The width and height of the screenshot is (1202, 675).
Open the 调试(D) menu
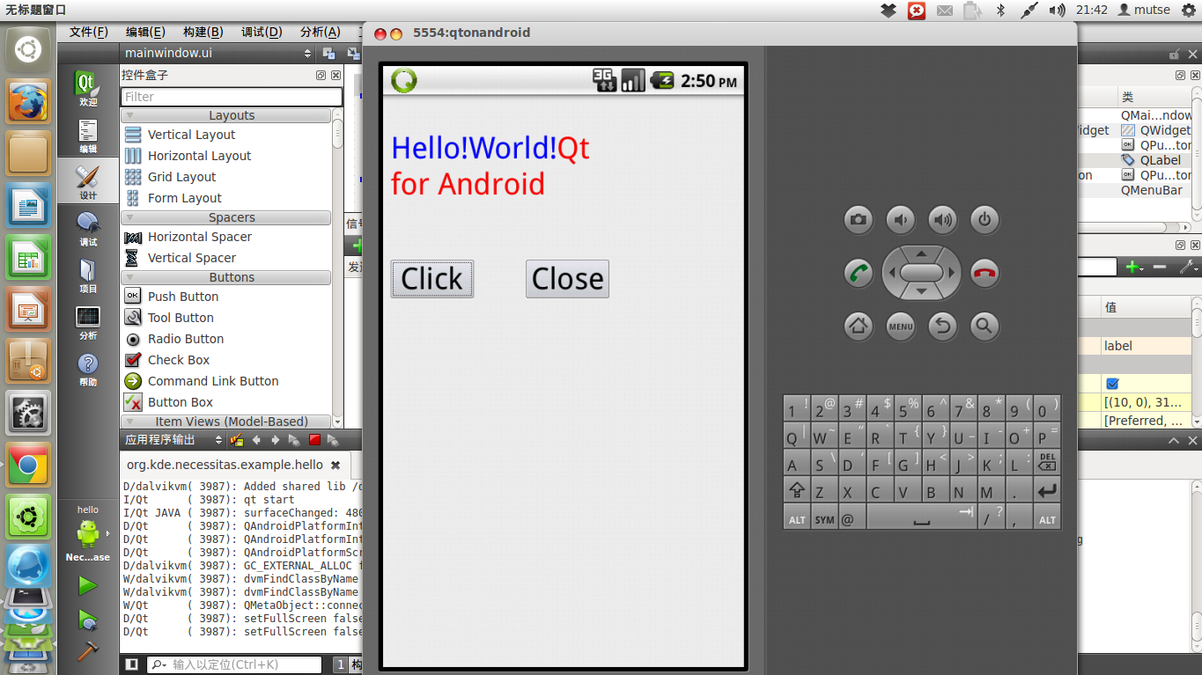[x=262, y=32]
